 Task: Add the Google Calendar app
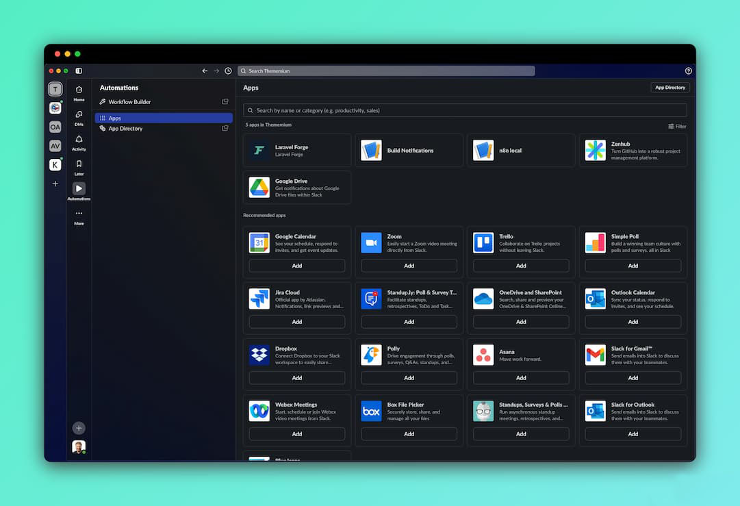point(297,266)
